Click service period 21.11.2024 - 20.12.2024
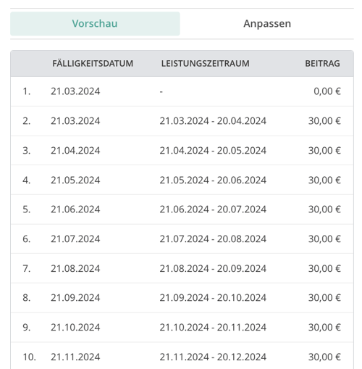Image resolution: width=362 pixels, height=369 pixels. click(213, 357)
